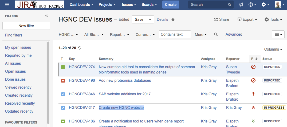Screen dimensions: 287x127
Task: Click the Create button
Action: pyautogui.click(x=171, y=5)
